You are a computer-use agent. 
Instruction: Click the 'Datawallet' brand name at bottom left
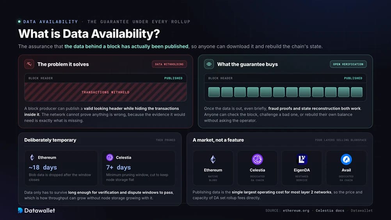pyautogui.click(x=40, y=211)
